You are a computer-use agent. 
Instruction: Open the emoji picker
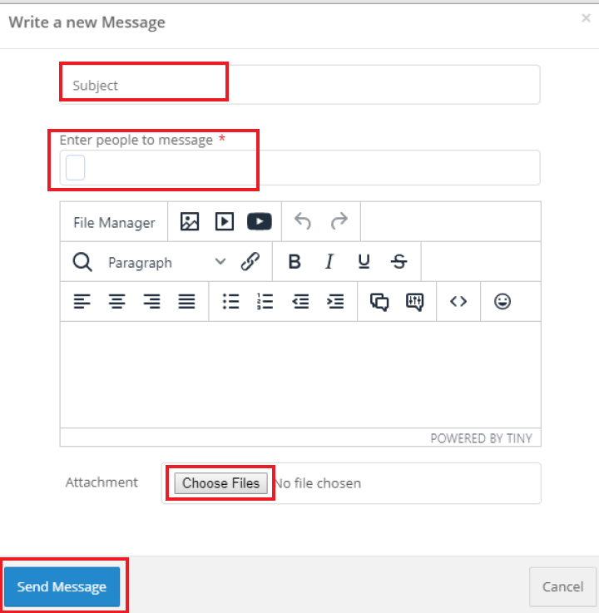(x=502, y=301)
